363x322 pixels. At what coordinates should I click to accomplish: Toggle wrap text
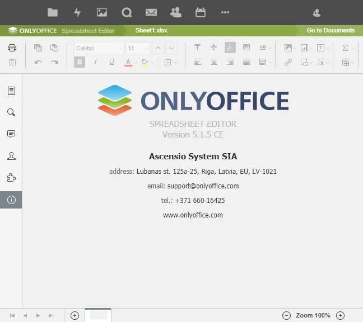(246, 48)
